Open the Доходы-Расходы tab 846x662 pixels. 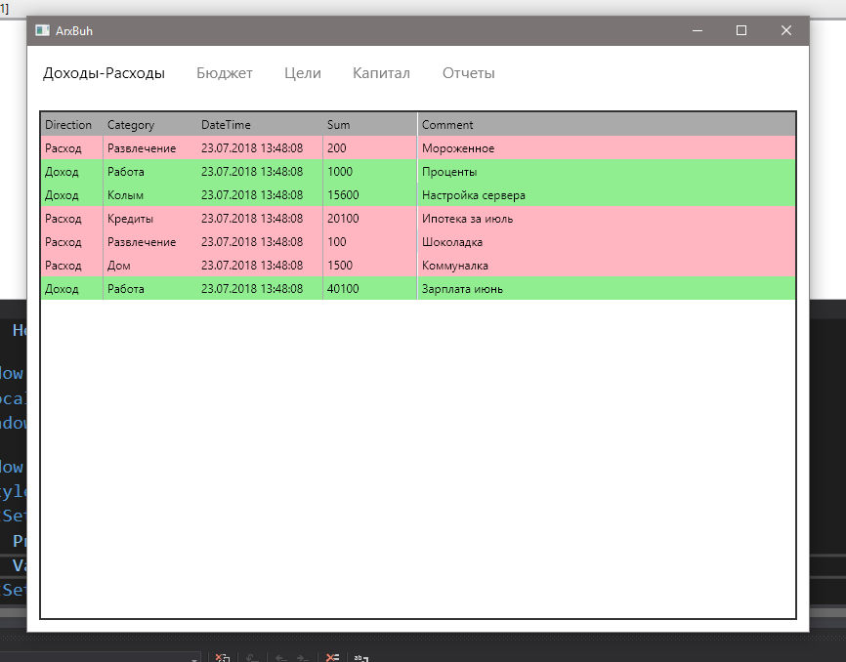(104, 73)
